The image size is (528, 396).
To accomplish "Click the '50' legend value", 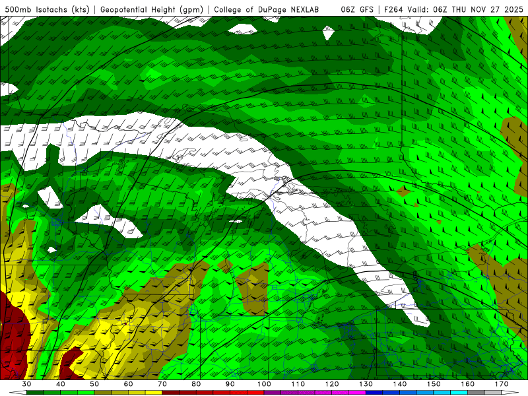I will [x=94, y=384].
